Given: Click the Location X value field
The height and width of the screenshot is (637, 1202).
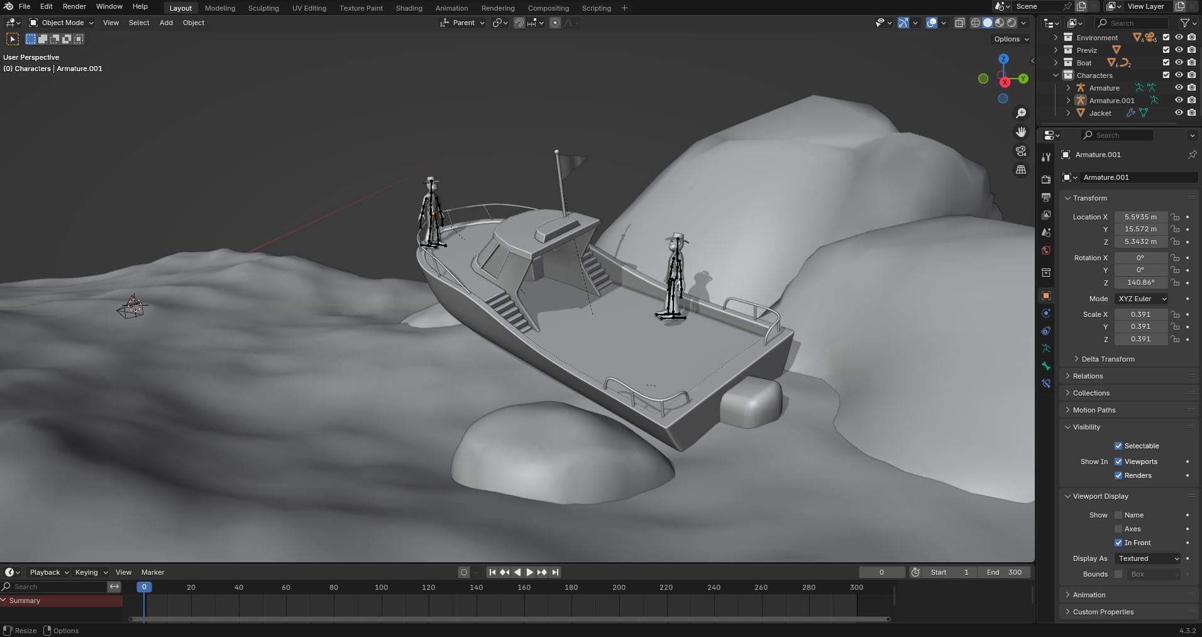Looking at the screenshot, I should [x=1140, y=217].
